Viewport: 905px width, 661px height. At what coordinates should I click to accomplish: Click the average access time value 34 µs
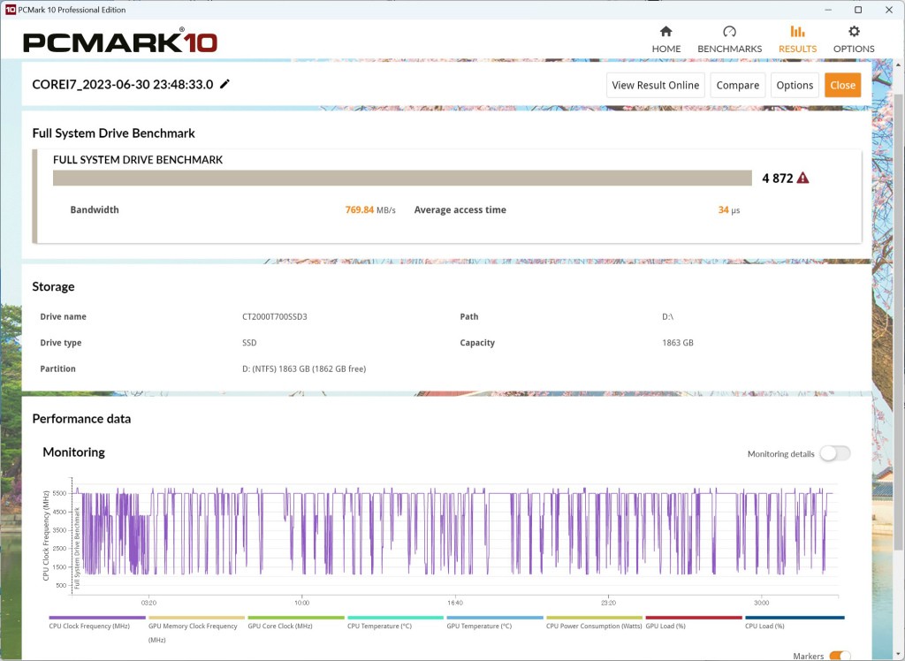coord(728,210)
